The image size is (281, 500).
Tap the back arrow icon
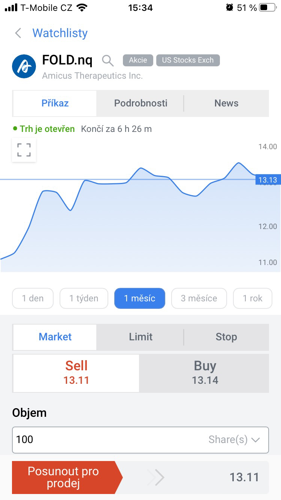pos(18,33)
